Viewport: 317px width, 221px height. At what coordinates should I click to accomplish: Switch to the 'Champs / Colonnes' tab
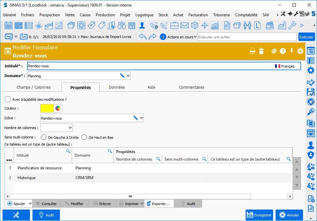(34, 87)
